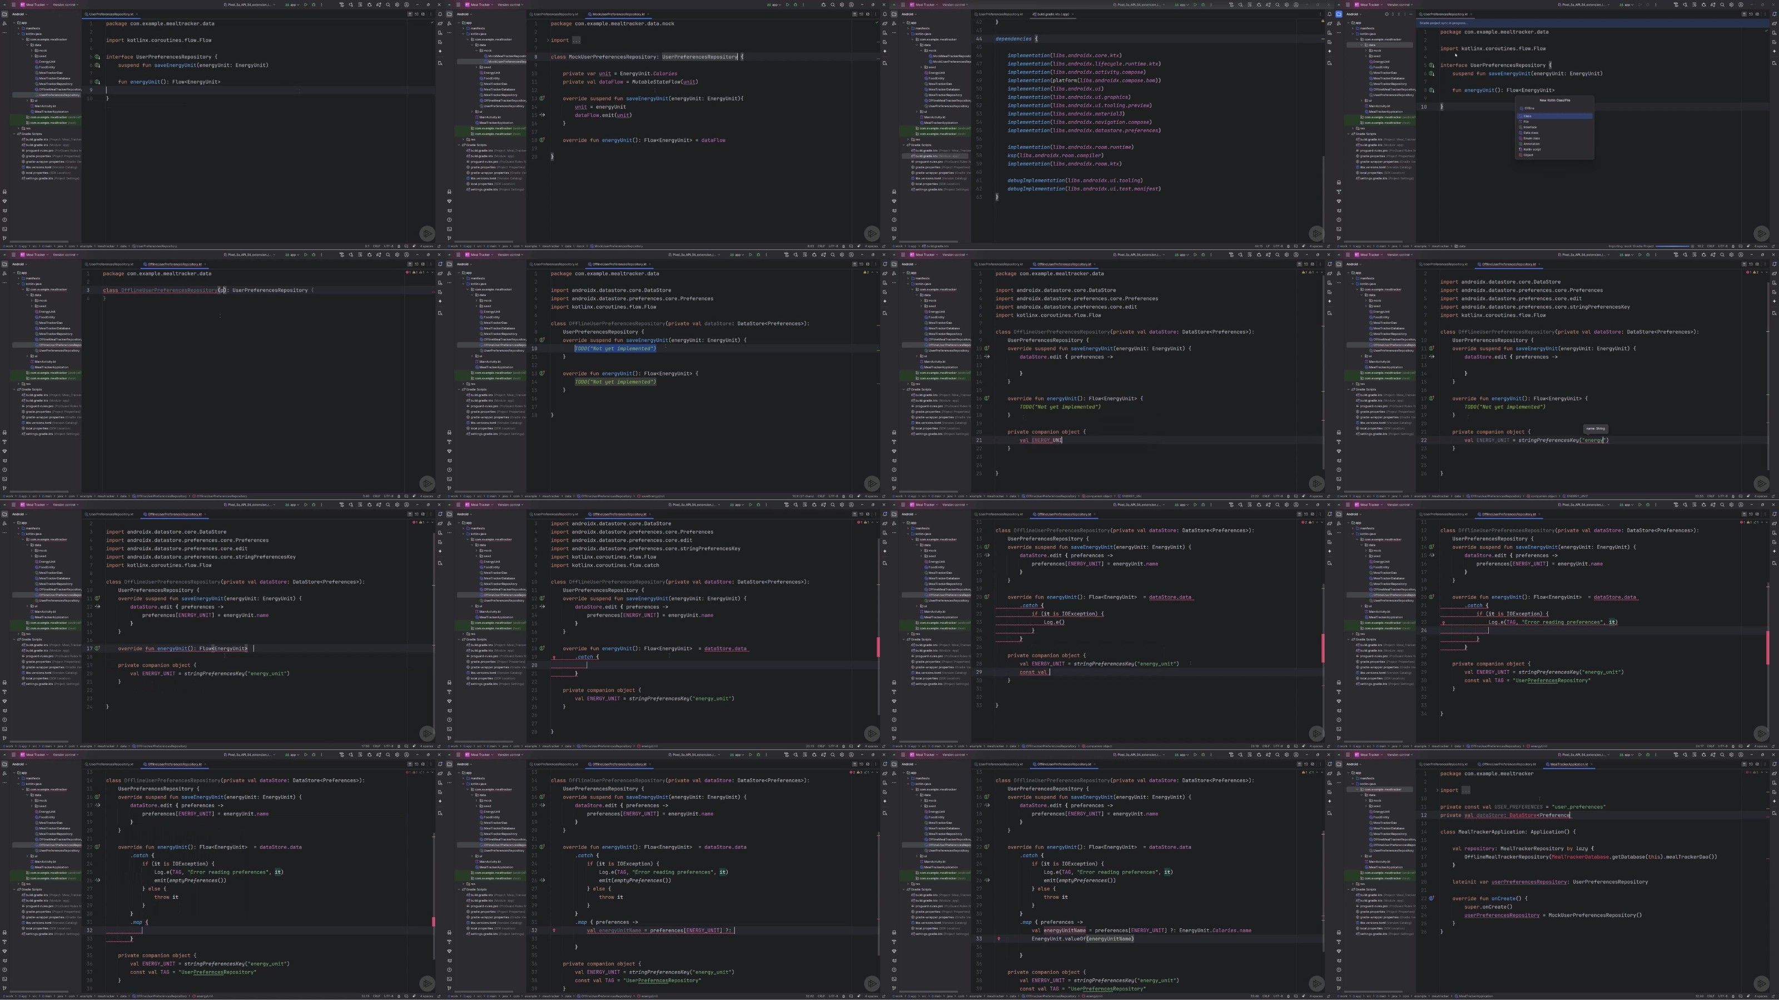Toggle read-only lock in build.gradle.kts status bar
1779x1000 pixels.
tap(1329, 246)
